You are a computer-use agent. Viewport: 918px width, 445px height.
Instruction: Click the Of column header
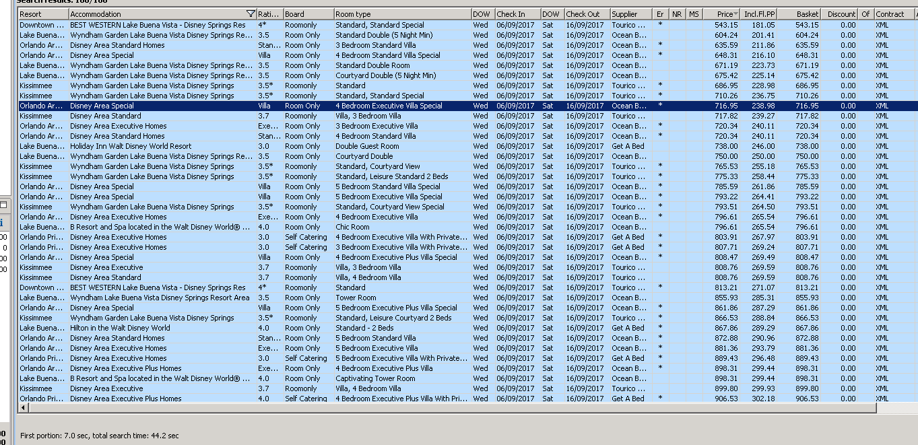click(x=866, y=14)
